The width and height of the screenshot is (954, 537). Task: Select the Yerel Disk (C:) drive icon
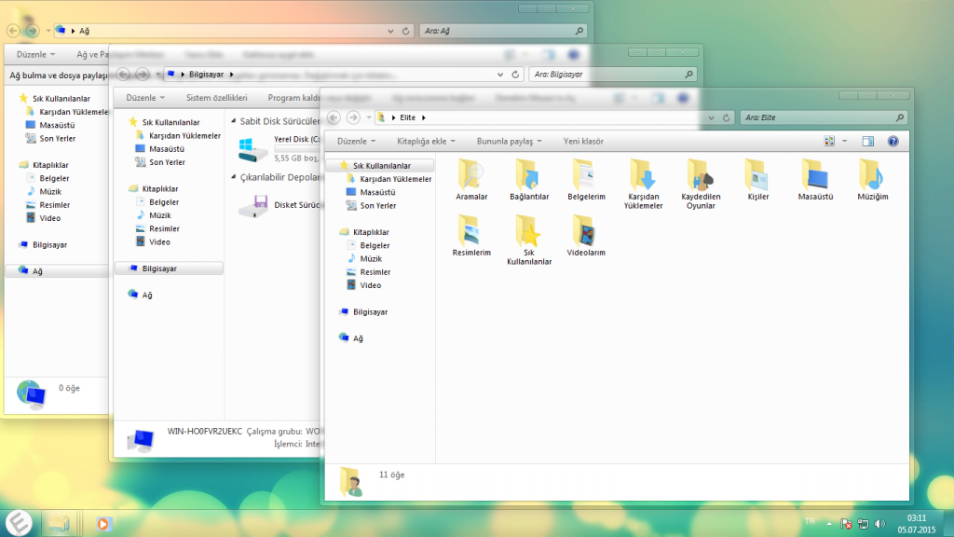pyautogui.click(x=252, y=149)
